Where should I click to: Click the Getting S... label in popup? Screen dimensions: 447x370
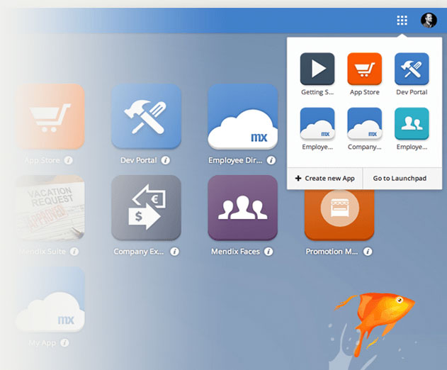click(317, 92)
